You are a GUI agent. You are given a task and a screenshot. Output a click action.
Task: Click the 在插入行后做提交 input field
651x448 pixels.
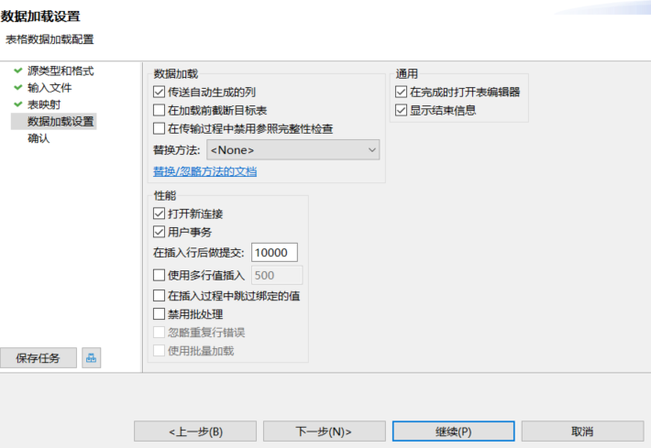tap(274, 253)
